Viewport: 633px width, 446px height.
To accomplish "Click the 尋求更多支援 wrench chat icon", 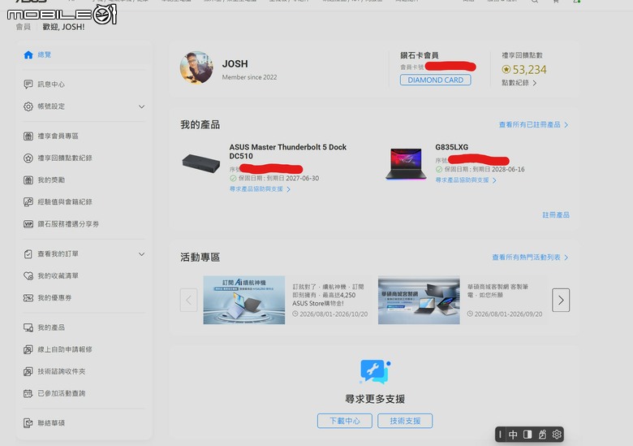I will 375,372.
